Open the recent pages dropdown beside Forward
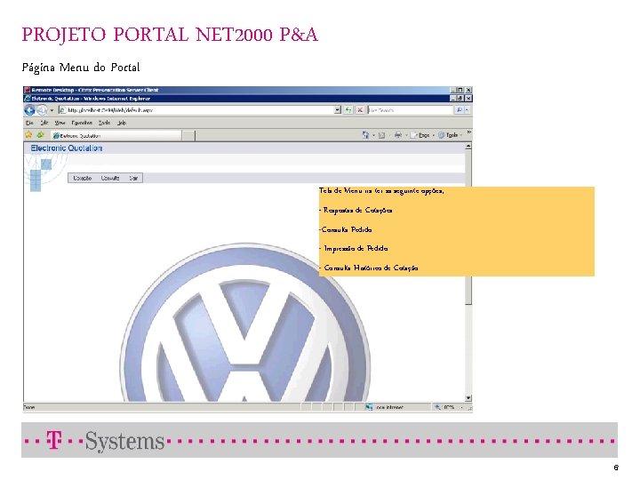Viewport: 640px width, 480px height. tap(52, 110)
